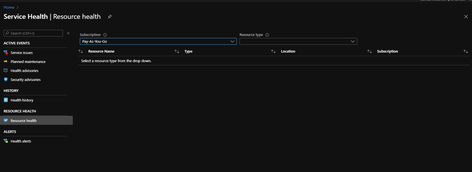Collapse the sidebar with double-chevron icon
The image size is (472, 172).
(x=68, y=33)
